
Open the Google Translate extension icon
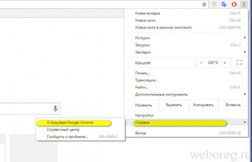tap(224, 4)
